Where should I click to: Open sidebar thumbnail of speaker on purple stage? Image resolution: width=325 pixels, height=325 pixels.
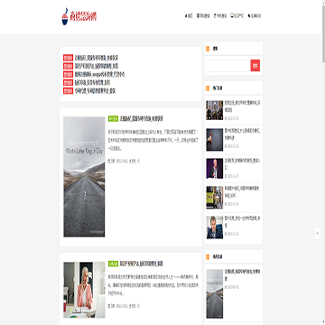click(215, 169)
